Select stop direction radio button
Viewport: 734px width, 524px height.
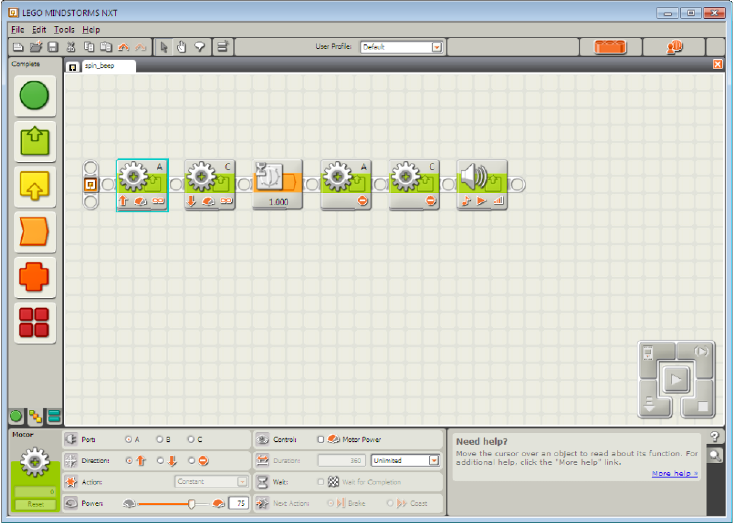coord(192,461)
